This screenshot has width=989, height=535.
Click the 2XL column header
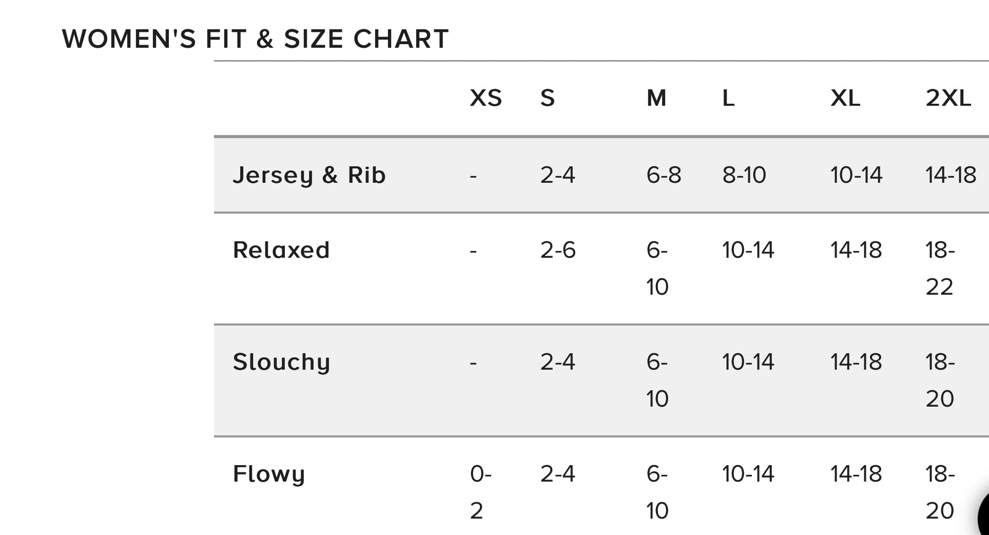click(x=948, y=98)
